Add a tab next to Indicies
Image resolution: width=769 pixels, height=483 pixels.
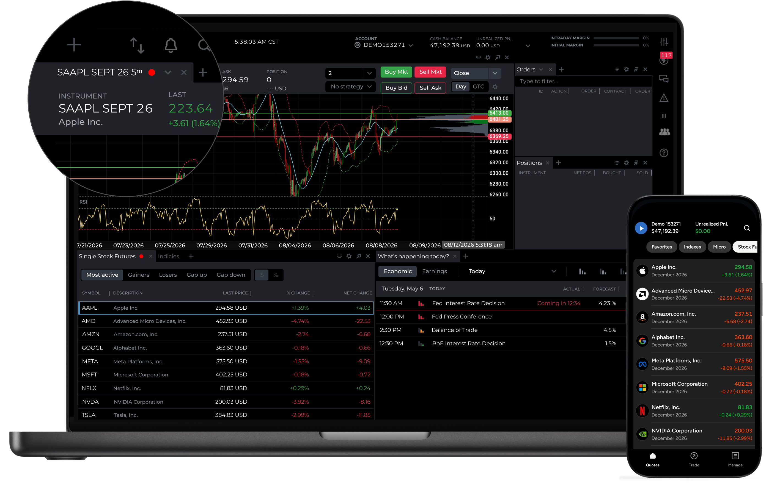[x=191, y=256]
